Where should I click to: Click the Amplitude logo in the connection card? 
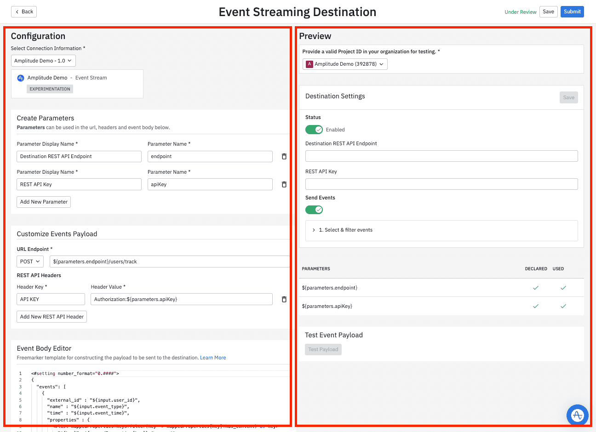click(20, 78)
